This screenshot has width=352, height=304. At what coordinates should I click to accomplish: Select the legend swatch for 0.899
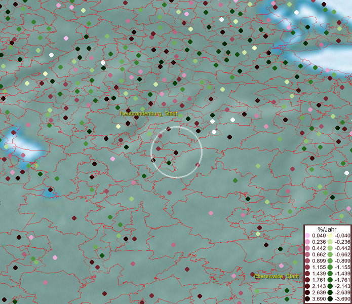pyautogui.click(x=307, y=261)
